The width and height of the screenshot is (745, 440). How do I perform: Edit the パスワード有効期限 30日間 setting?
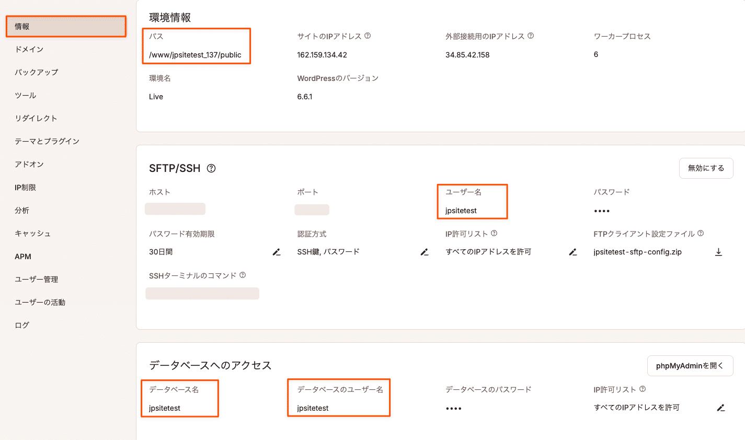click(277, 252)
